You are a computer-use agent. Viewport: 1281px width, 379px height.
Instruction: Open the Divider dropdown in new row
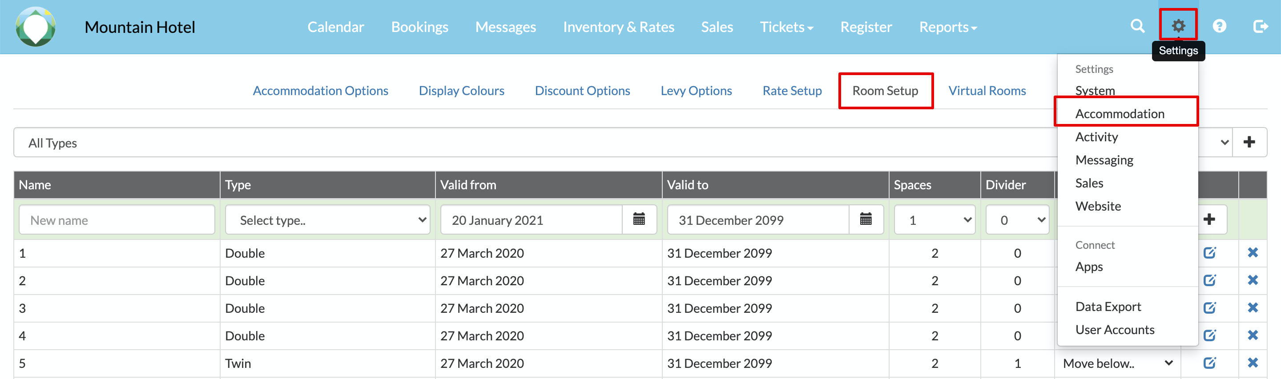(1017, 219)
